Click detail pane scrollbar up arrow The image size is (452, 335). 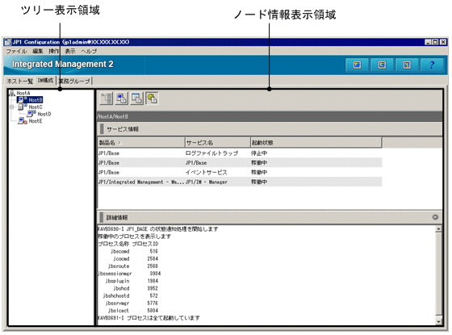pos(438,229)
